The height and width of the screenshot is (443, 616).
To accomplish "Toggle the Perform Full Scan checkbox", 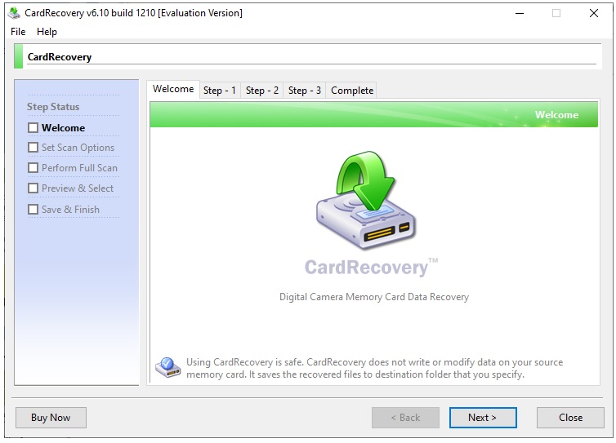I will click(x=33, y=168).
